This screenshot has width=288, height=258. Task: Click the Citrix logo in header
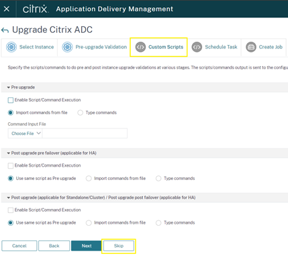click(x=35, y=9)
